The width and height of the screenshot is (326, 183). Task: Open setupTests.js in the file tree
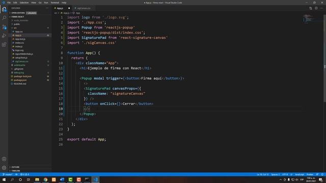(21, 57)
